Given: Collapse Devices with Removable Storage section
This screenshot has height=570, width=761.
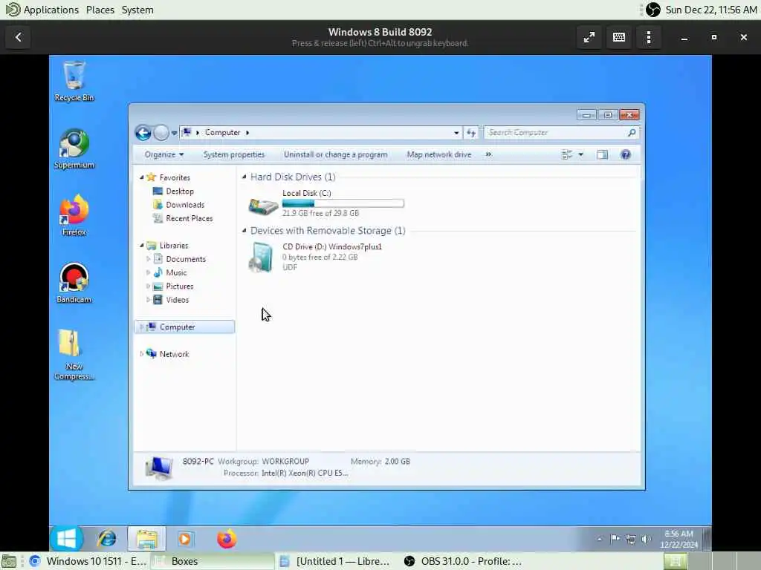Looking at the screenshot, I should (244, 231).
